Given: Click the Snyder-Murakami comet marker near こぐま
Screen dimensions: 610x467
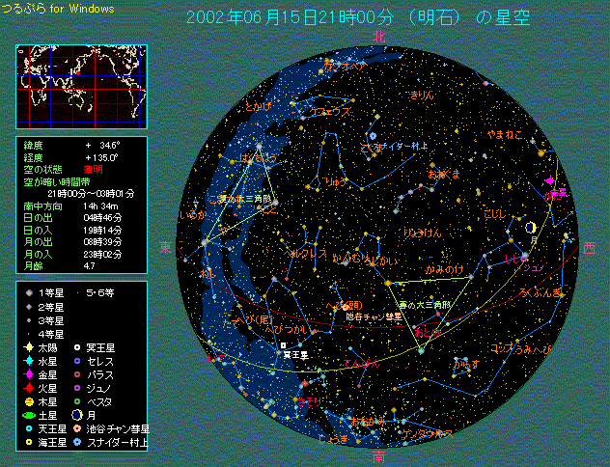Looking at the screenshot, I should point(374,136).
